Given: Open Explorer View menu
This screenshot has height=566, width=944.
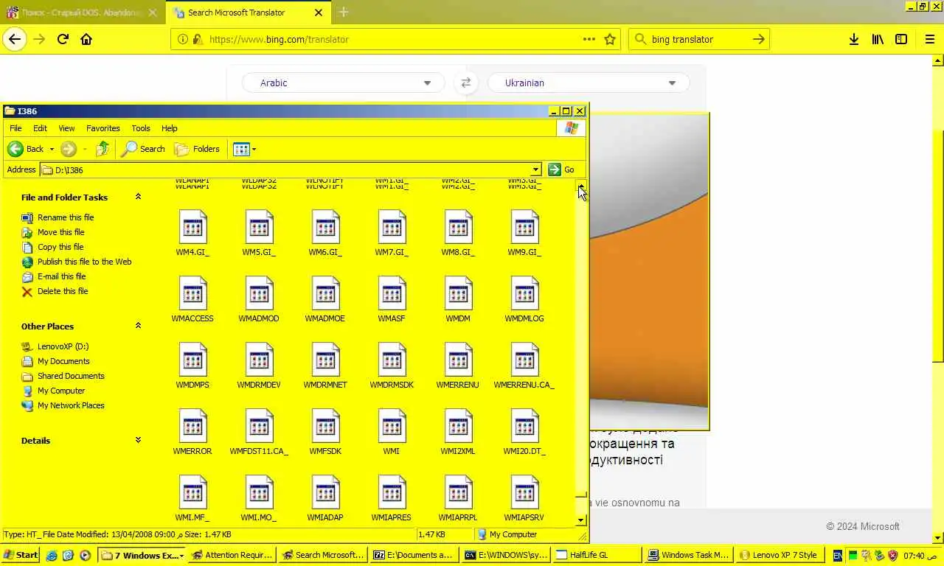Looking at the screenshot, I should 66,128.
